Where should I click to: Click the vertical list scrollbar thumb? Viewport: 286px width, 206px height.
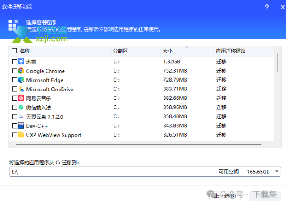click(278, 63)
